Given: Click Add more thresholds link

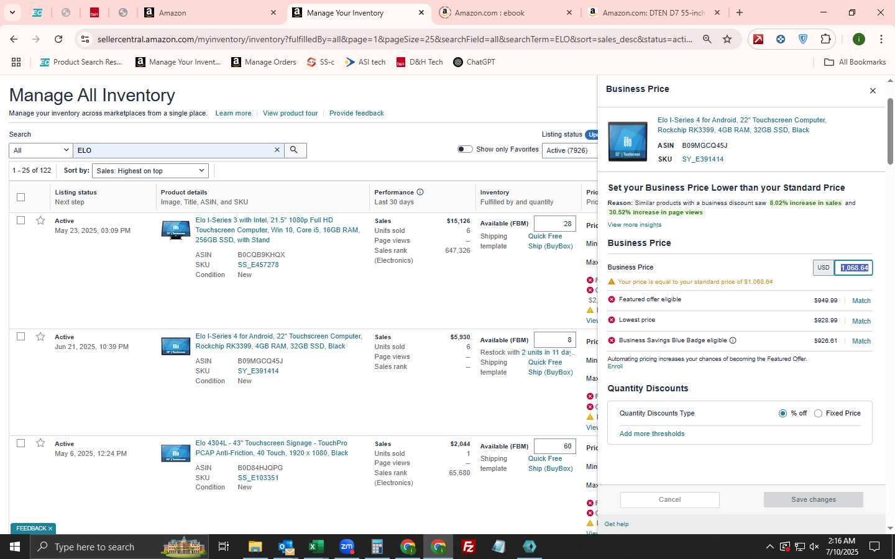Looking at the screenshot, I should click(x=652, y=434).
